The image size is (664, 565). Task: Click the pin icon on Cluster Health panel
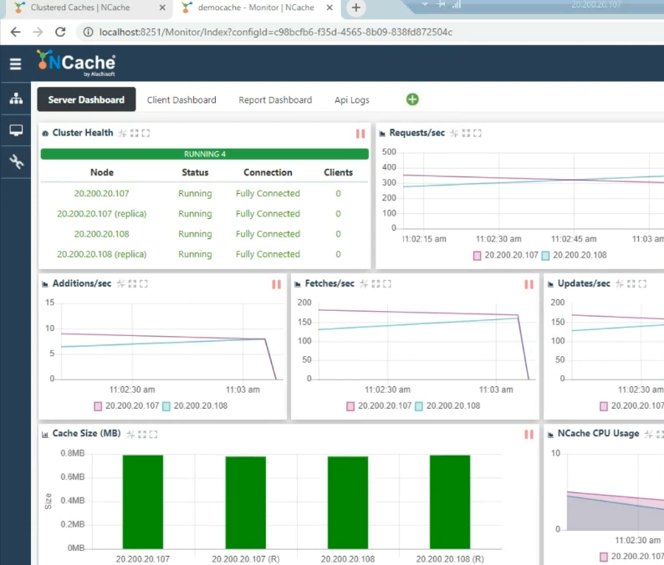[x=123, y=134]
